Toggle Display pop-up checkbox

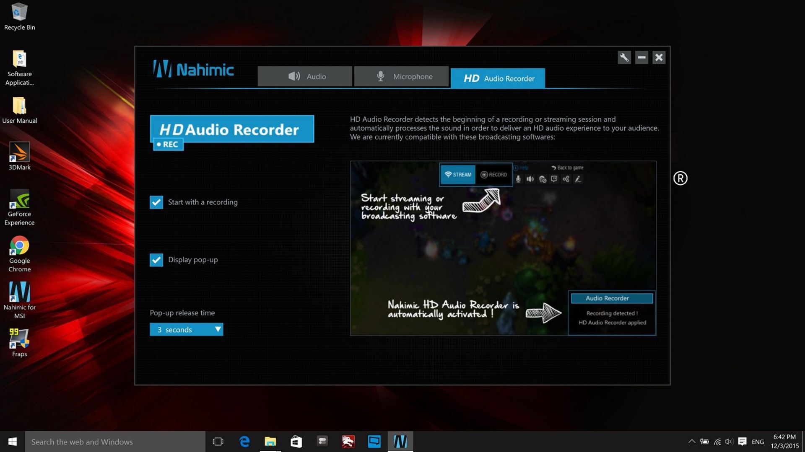pos(156,260)
